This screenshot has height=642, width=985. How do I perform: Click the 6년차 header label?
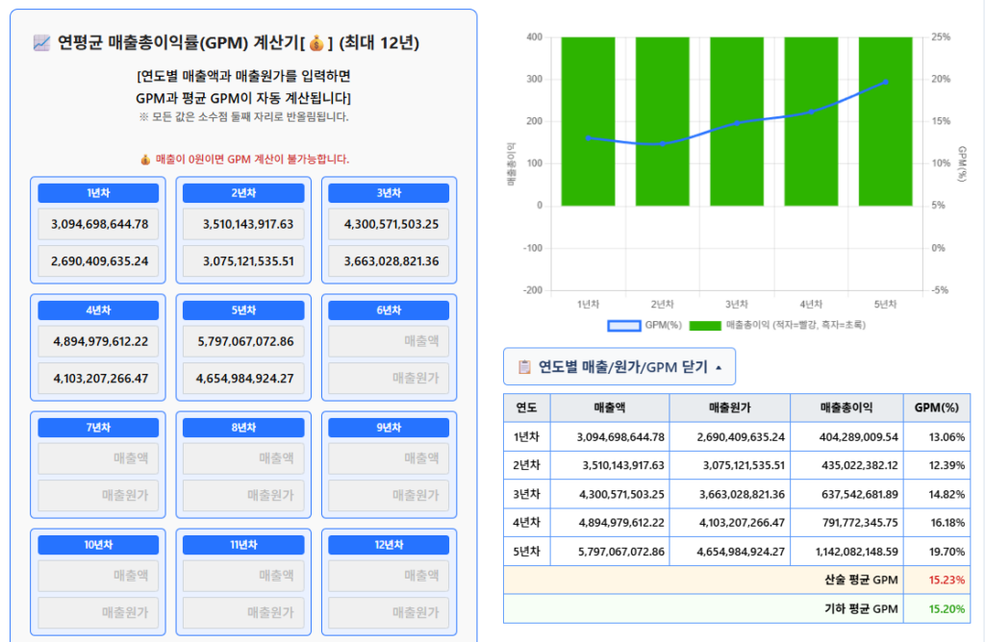point(390,309)
